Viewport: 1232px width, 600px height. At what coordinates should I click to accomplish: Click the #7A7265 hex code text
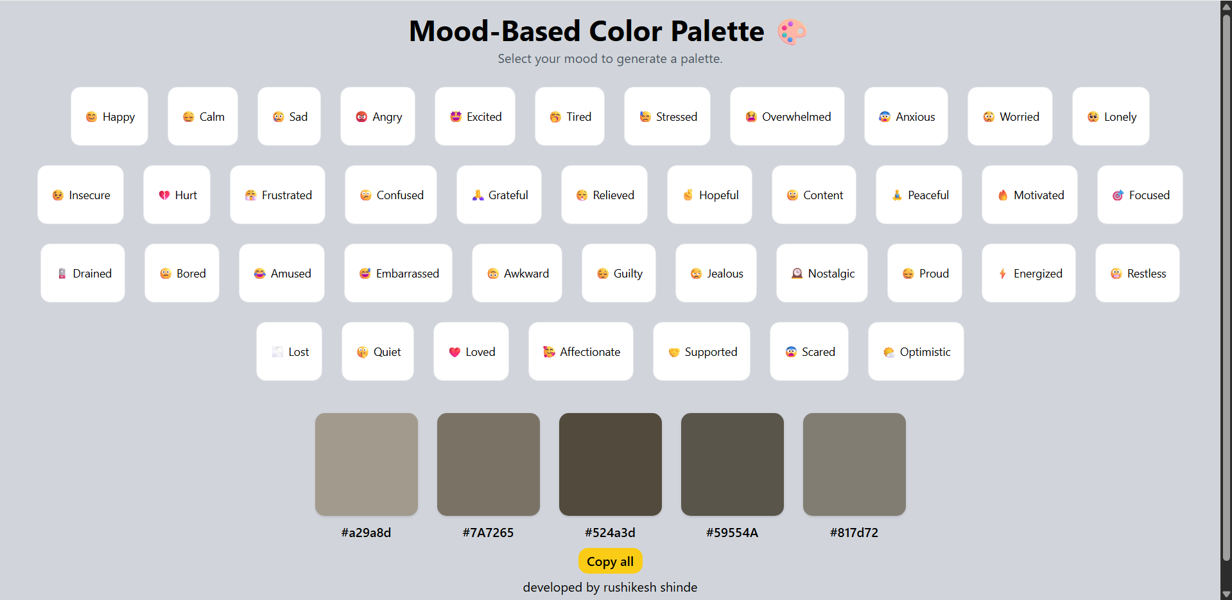pyautogui.click(x=488, y=533)
